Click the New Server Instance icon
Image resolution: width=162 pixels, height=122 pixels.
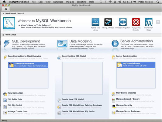pos(113,94)
